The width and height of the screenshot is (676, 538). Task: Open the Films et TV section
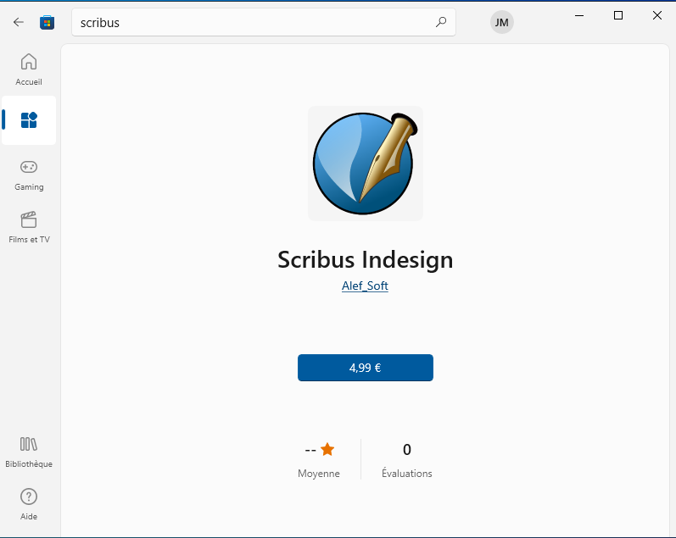29,226
